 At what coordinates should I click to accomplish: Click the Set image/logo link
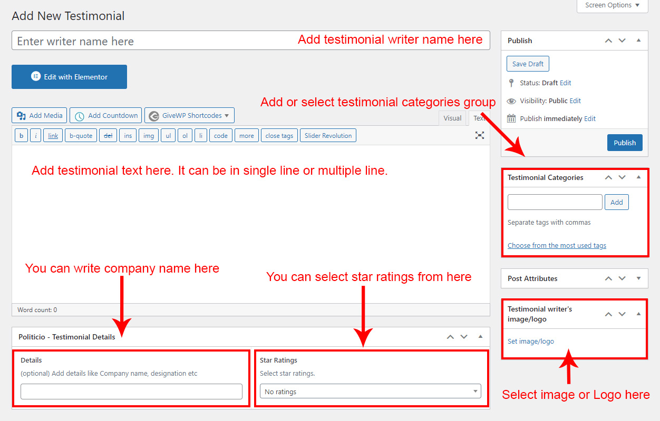pos(530,341)
